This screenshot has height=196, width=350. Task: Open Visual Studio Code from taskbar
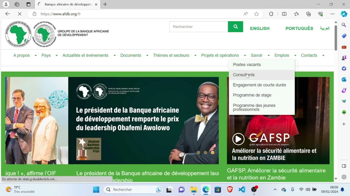pos(242,189)
